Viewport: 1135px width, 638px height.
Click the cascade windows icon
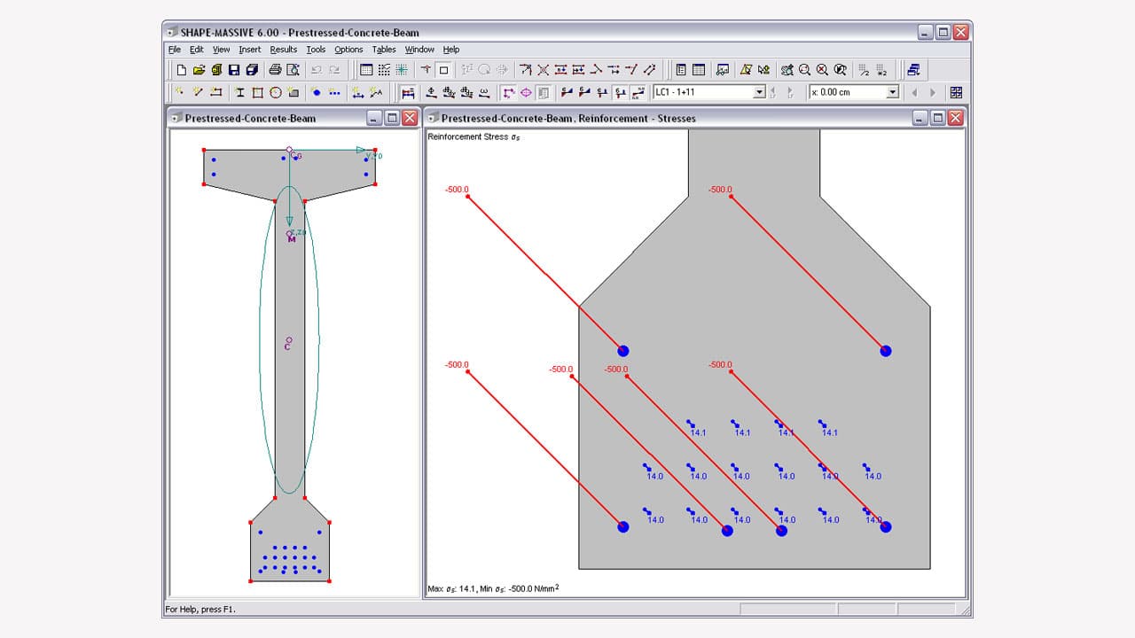pos(914,70)
